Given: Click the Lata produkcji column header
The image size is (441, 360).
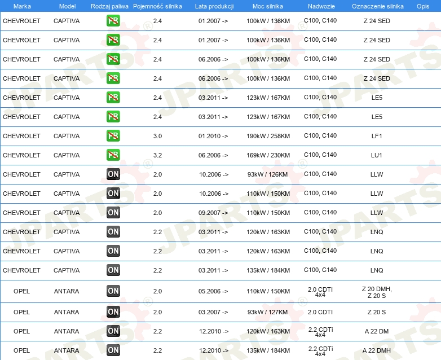Looking at the screenshot, I should tap(214, 6).
